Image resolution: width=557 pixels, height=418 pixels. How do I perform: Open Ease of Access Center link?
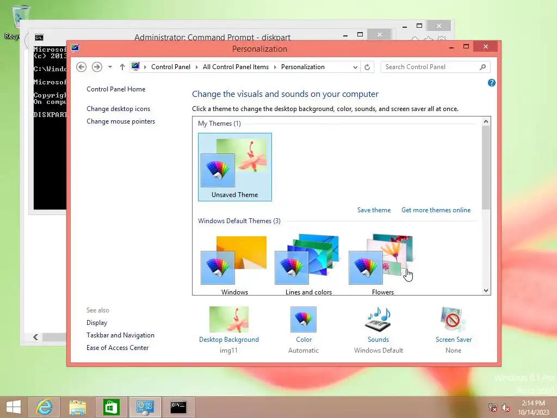(x=117, y=348)
